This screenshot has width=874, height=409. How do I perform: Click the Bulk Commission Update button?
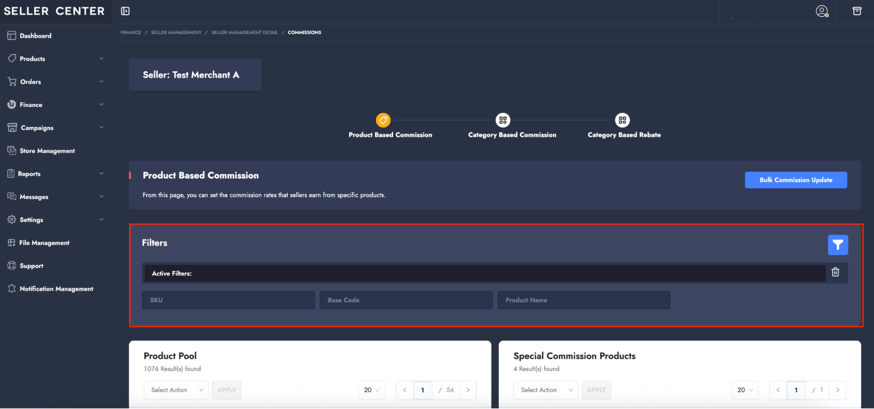[795, 180]
